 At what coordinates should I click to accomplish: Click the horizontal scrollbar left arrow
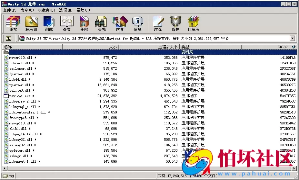5,168
